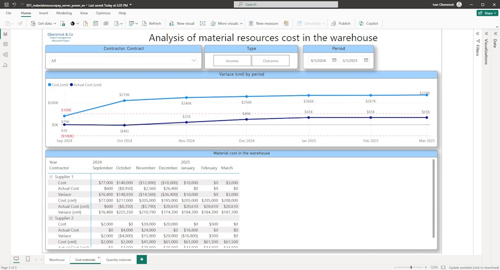
Task: Open the File menu
Action: coord(8,13)
